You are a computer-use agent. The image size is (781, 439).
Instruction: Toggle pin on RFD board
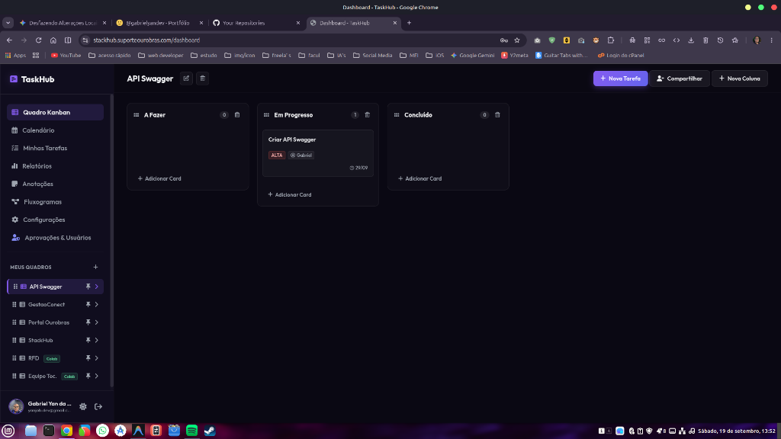tap(88, 358)
